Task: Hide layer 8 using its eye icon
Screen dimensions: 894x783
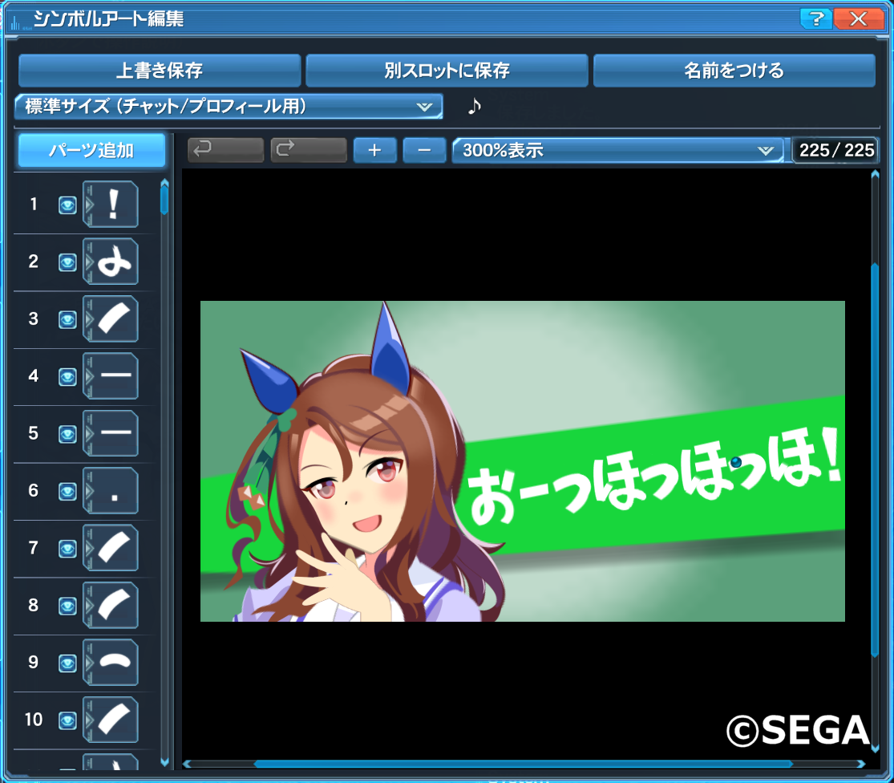Action: tap(67, 606)
